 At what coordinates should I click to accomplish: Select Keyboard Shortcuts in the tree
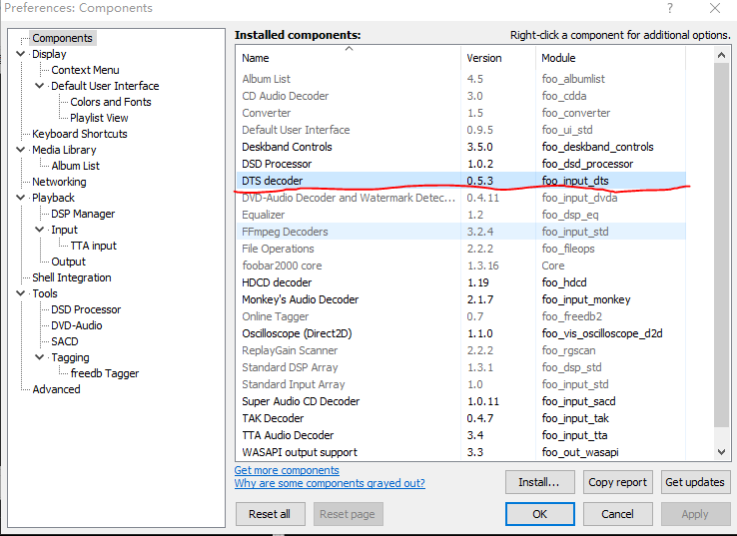coord(79,134)
